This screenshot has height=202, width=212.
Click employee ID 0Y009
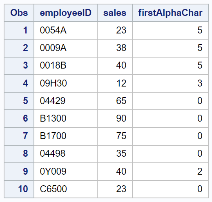tap(66, 171)
